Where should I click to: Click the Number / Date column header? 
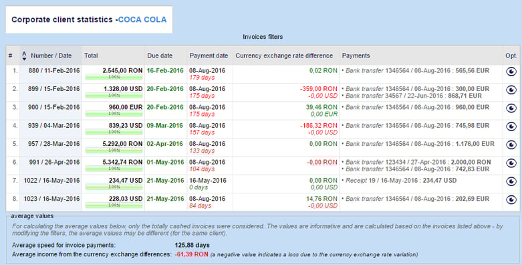(x=51, y=56)
